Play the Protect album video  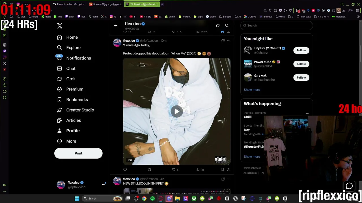click(x=177, y=111)
